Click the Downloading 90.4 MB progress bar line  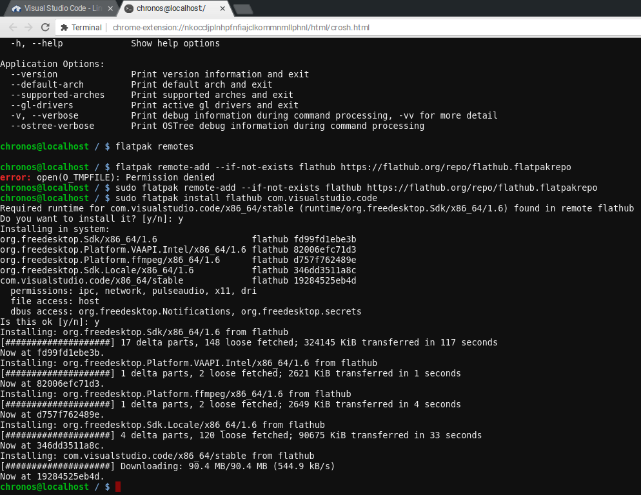167,466
